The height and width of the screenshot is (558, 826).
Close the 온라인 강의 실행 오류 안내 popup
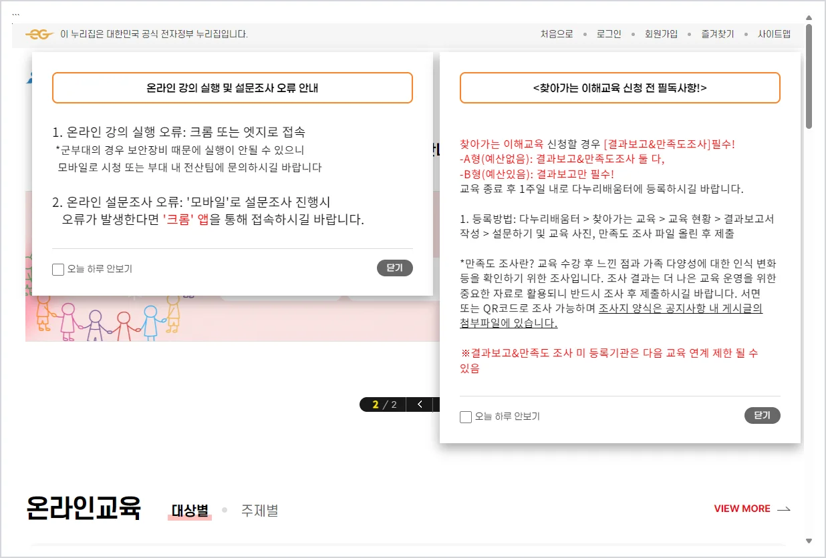[x=394, y=268]
